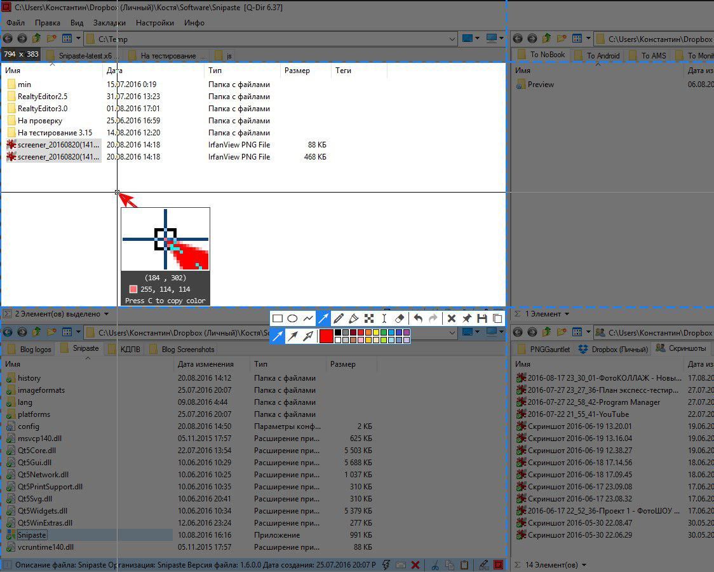Screen dimensions: 714x572
Task: Click the back arrow in the C:\Temp pane
Action: 7,39
